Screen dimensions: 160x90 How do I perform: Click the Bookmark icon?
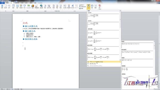tap(45, 6)
